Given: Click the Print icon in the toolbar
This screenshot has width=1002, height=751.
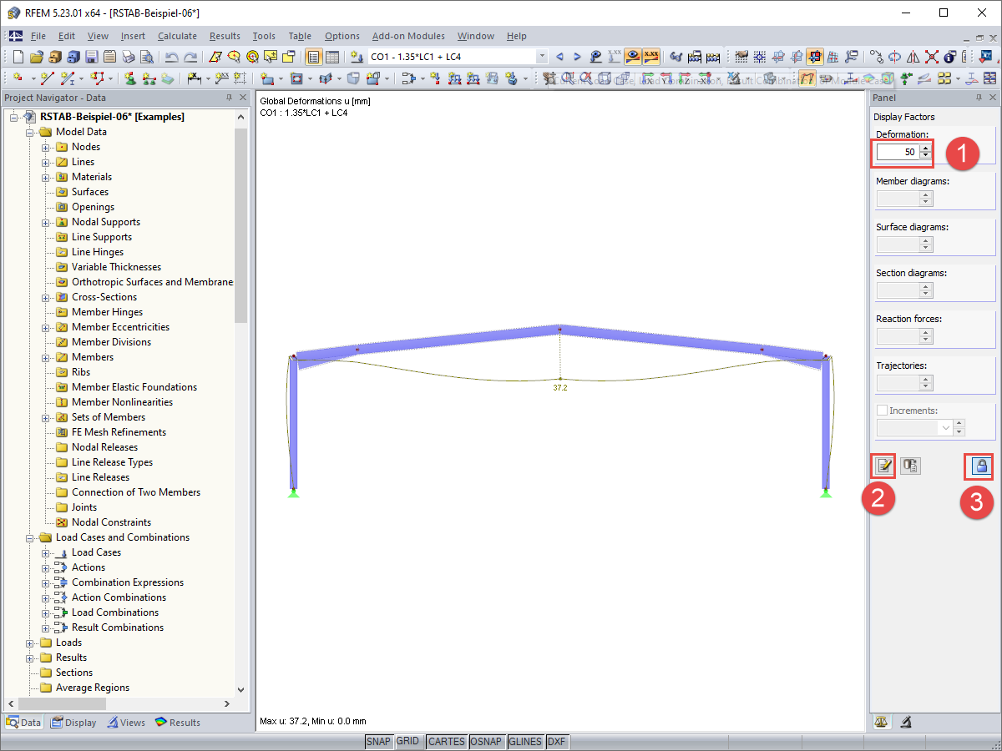Looking at the screenshot, I should [x=129, y=57].
